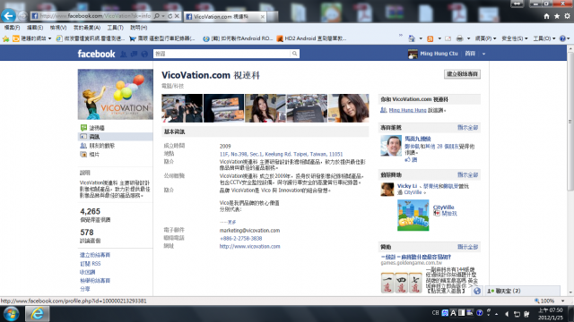Viewport: 574px width, 322px height.
Task: Open the zoom level 100% dropdown
Action: 563,301
